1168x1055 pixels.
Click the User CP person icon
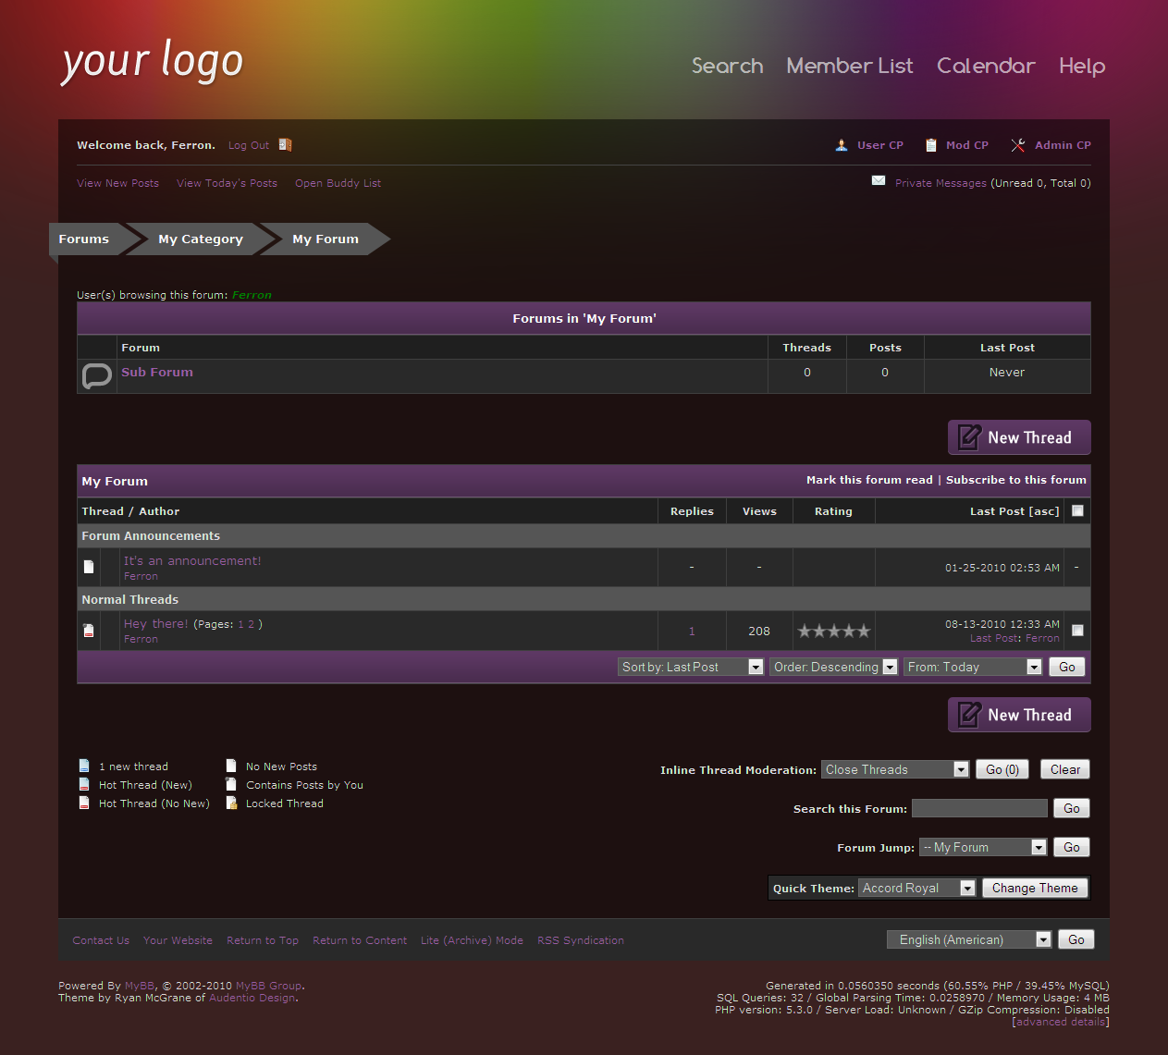[842, 145]
